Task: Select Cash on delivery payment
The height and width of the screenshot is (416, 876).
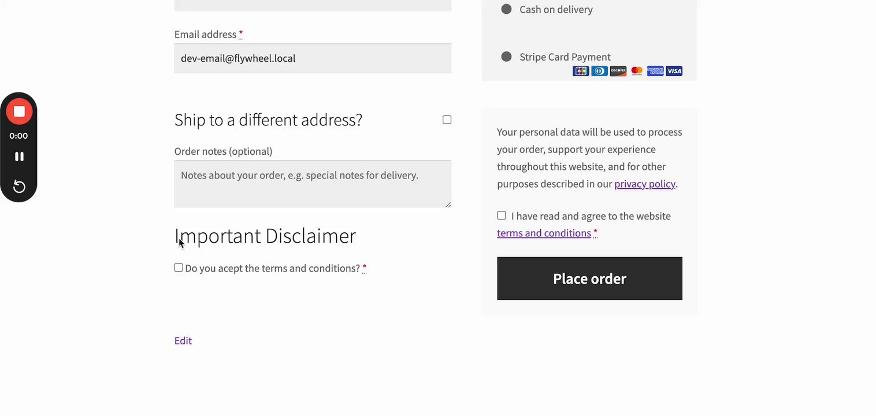Action: pyautogui.click(x=507, y=9)
